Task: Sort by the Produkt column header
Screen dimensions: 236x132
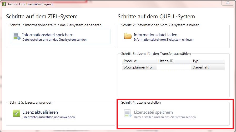Action: tap(139, 61)
